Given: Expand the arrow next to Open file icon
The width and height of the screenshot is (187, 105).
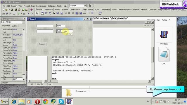Looking at the screenshot, I should pyautogui.click(x=9, y=10).
